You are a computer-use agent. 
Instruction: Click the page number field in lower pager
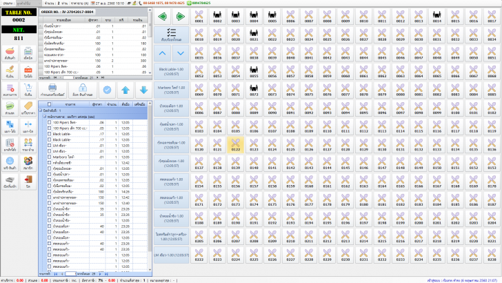coord(70,274)
